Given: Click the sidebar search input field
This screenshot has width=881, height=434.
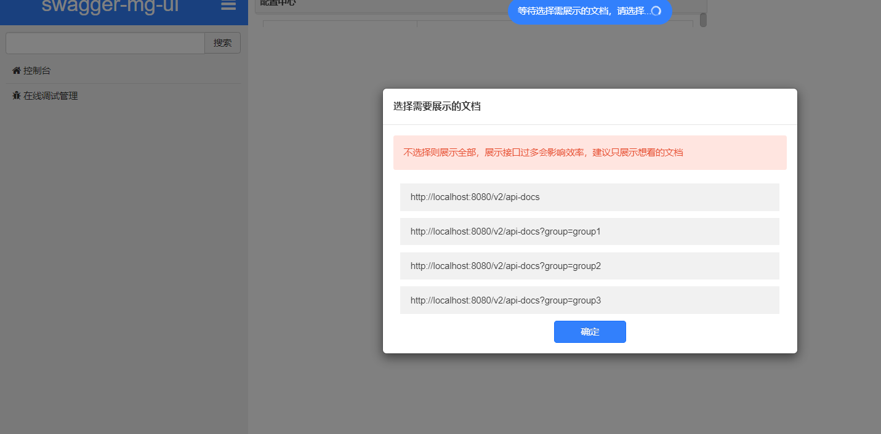Looking at the screenshot, I should [105, 42].
